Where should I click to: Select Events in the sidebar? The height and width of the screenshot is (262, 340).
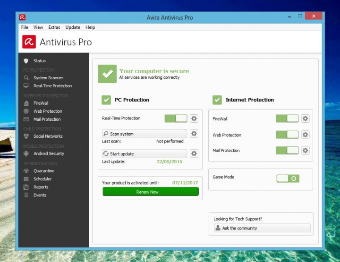tap(40, 195)
